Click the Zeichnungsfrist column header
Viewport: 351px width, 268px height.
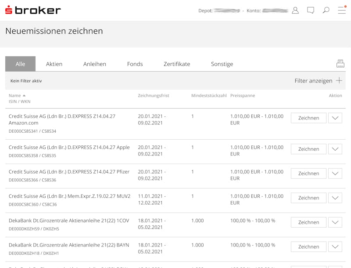pyautogui.click(x=154, y=96)
